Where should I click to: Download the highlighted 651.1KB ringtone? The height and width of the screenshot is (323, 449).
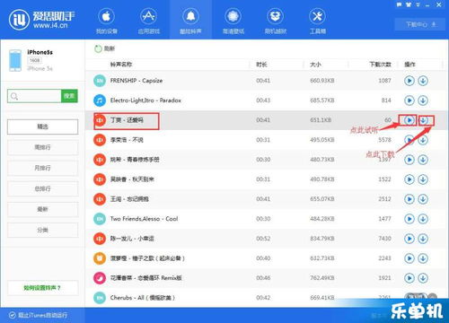pyautogui.click(x=423, y=120)
